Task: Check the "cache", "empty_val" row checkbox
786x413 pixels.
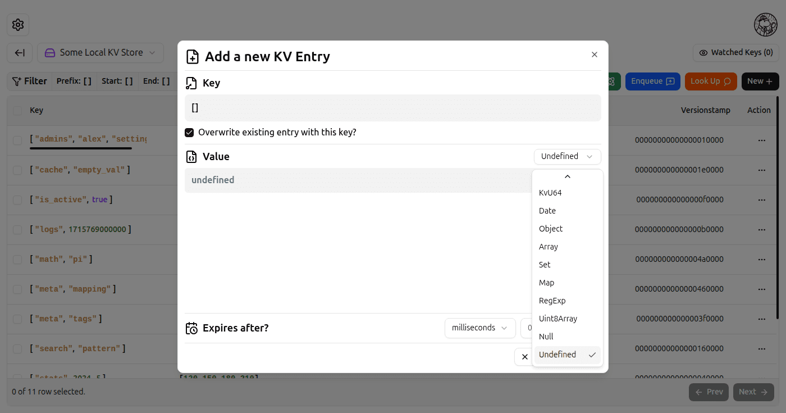Action: [x=17, y=170]
